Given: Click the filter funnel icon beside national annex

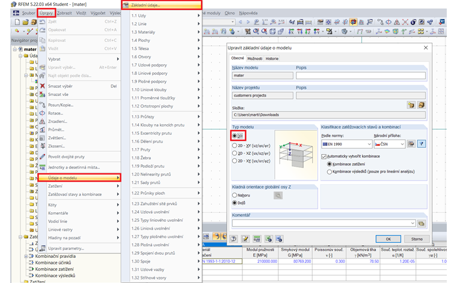Looking at the screenshot, I should point(422,144).
